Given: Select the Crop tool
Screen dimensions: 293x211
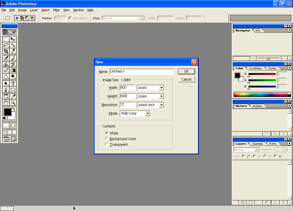Looking at the screenshot, I should click(6, 51).
